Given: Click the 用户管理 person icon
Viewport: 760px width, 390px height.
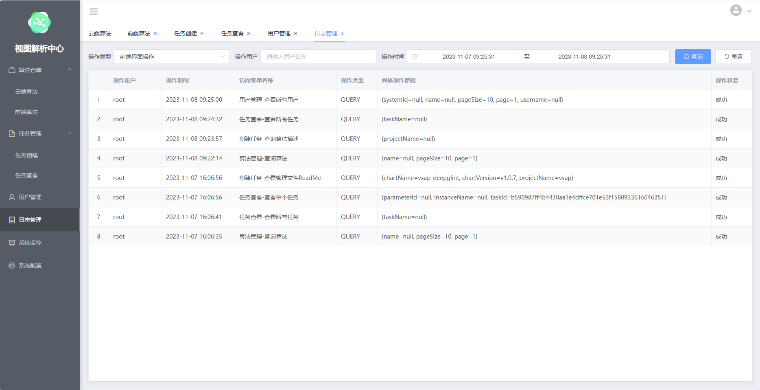Looking at the screenshot, I should pos(12,197).
